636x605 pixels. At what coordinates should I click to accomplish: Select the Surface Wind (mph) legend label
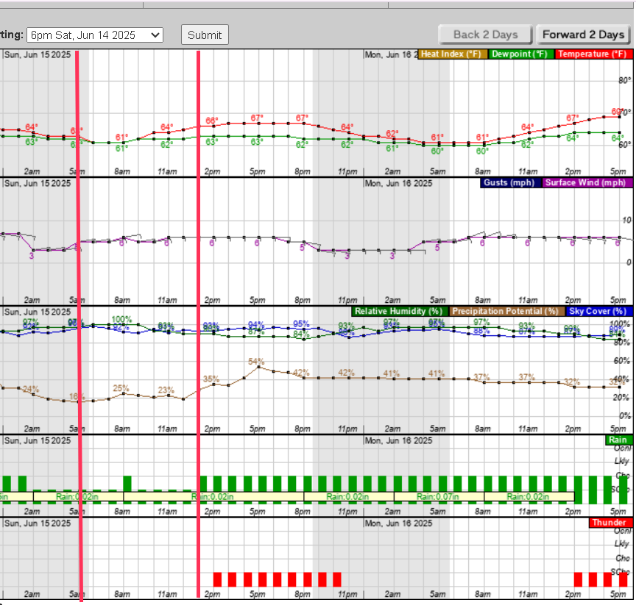point(587,183)
